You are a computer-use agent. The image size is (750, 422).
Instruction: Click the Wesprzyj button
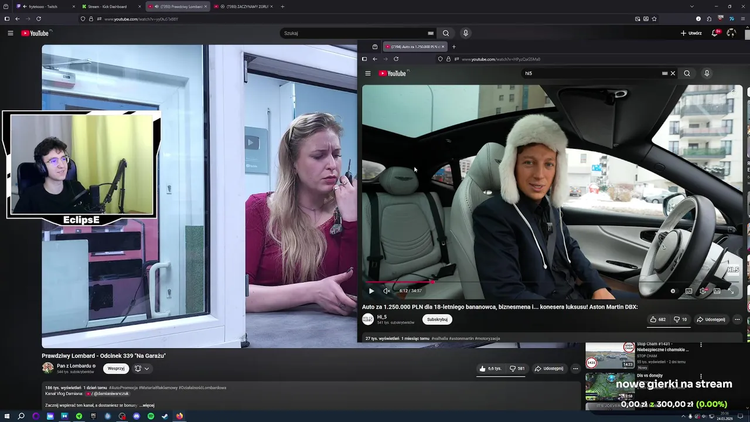[x=116, y=369]
